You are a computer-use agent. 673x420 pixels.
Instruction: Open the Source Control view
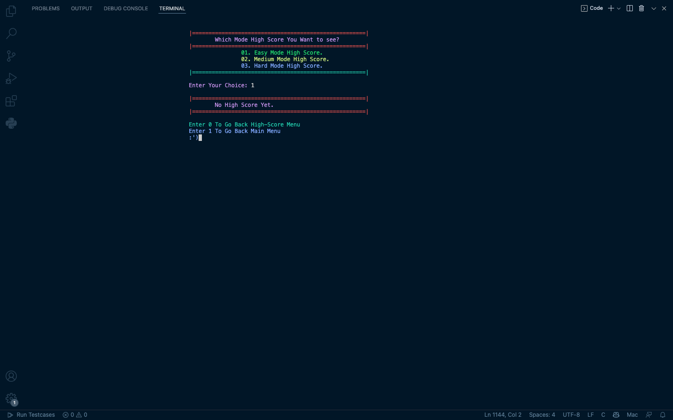pos(11,56)
